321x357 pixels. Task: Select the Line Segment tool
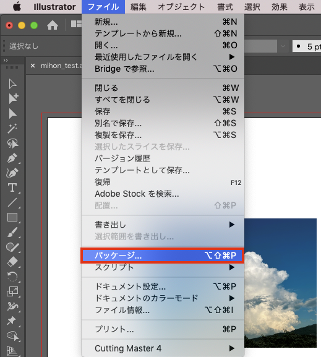coord(12,202)
